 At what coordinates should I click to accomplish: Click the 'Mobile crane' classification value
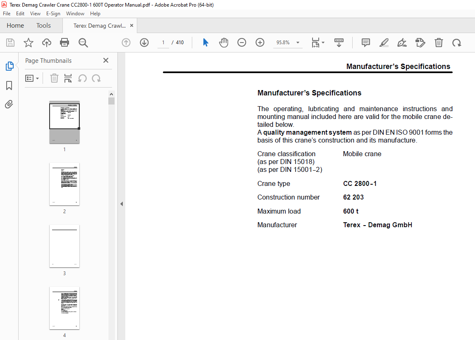pyautogui.click(x=362, y=154)
